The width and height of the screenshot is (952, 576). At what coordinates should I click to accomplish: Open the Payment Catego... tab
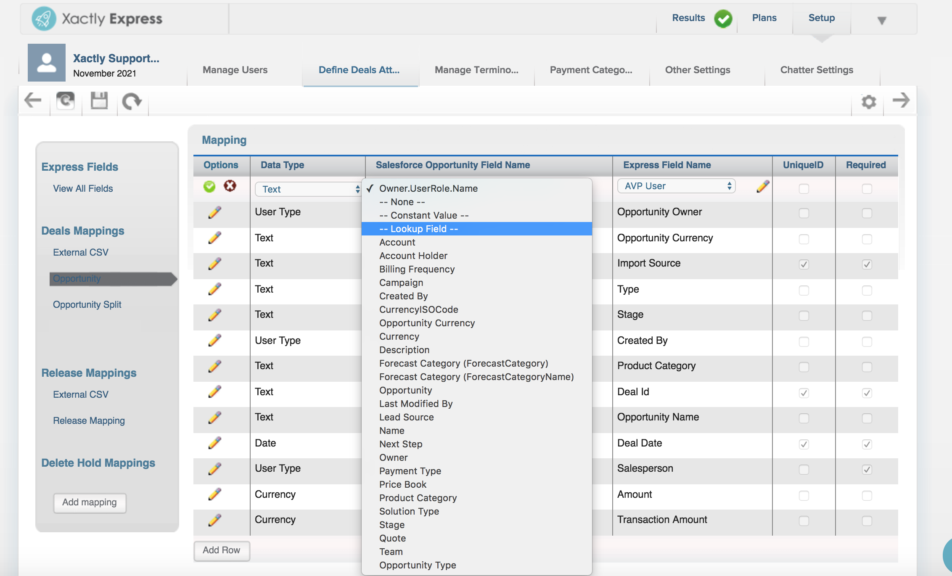click(x=591, y=70)
